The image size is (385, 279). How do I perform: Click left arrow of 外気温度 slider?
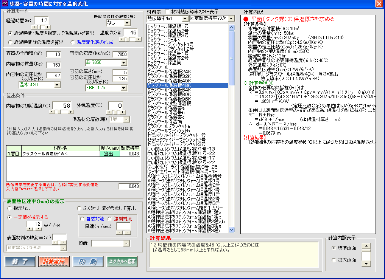(x=109, y=112)
